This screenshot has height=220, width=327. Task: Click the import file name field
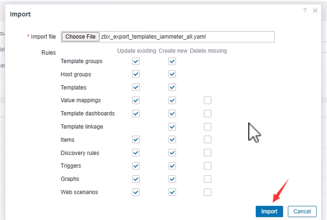pos(187,37)
